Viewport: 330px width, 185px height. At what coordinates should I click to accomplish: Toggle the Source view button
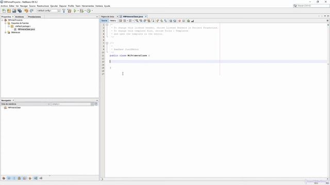[104, 21]
